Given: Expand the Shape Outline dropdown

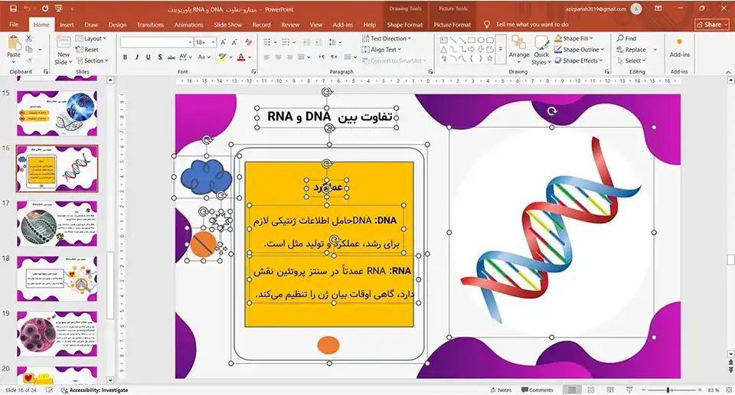Looking at the screenshot, I should coord(580,50).
